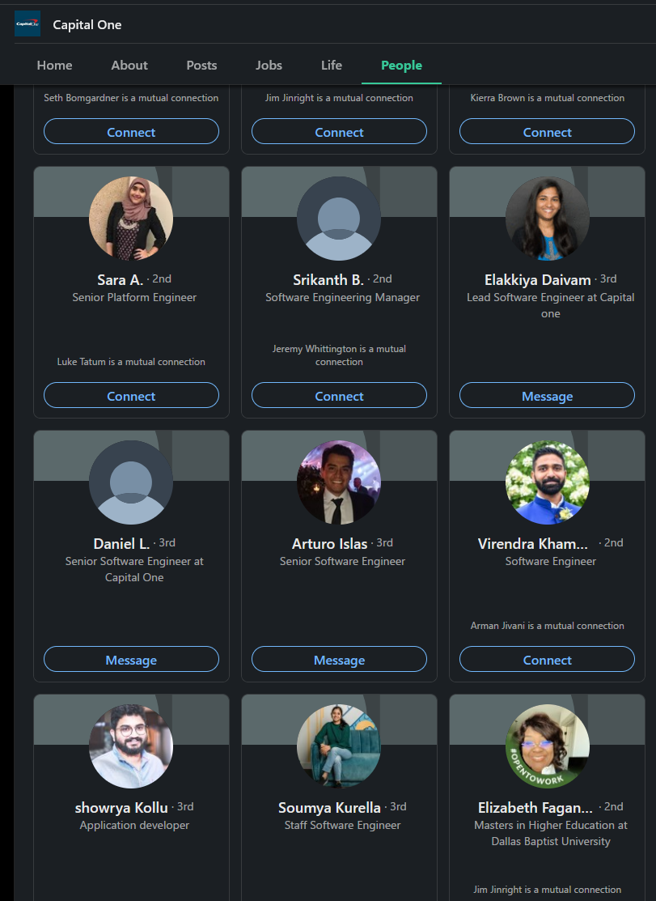Select the Life tab
The width and height of the screenshot is (656, 901).
pyautogui.click(x=331, y=66)
